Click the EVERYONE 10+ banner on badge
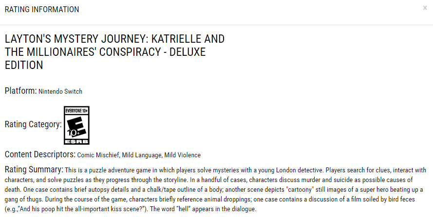433x217 pixels. point(76,111)
